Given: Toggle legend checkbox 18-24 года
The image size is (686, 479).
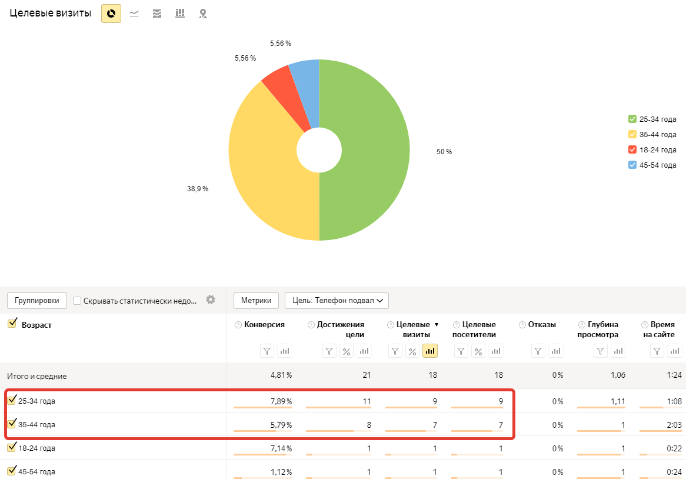Looking at the screenshot, I should [632, 149].
